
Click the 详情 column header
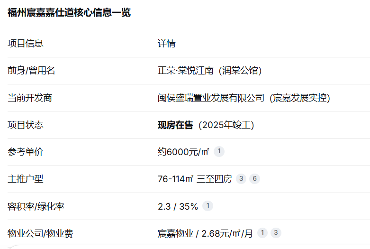[x=167, y=44]
